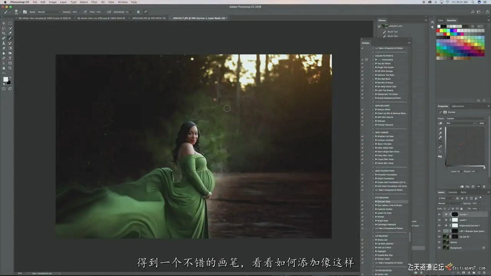Viewport: 491px width, 276px height.
Task: Select the Eraser tool
Action: tap(4, 48)
